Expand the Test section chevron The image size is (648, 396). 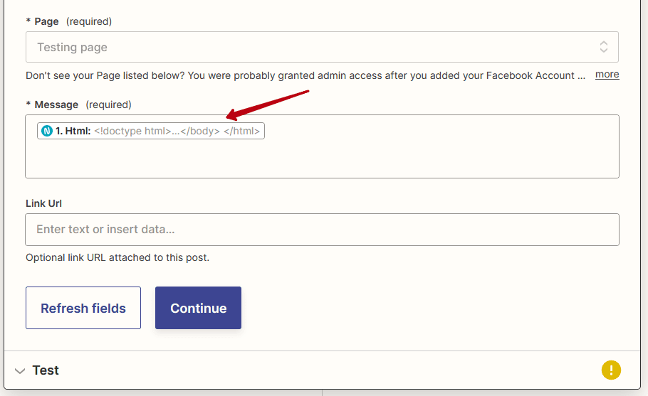[20, 371]
